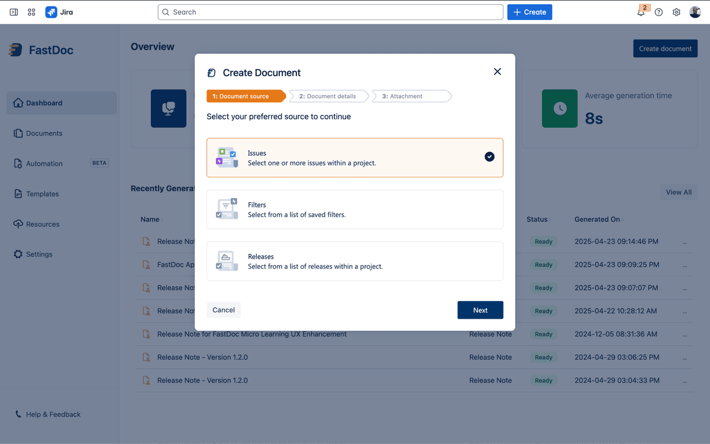Open Templates in the sidebar
This screenshot has height=444, width=710.
coord(42,194)
